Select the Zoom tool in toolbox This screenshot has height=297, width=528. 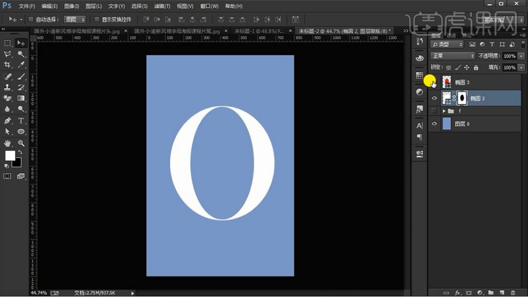click(21, 143)
